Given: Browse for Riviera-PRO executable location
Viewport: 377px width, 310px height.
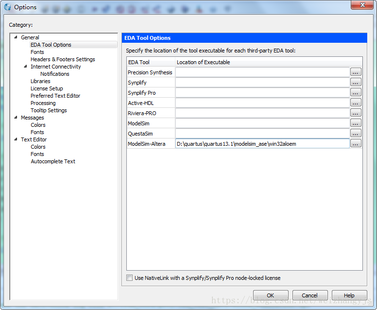Looking at the screenshot, I should pos(356,113).
